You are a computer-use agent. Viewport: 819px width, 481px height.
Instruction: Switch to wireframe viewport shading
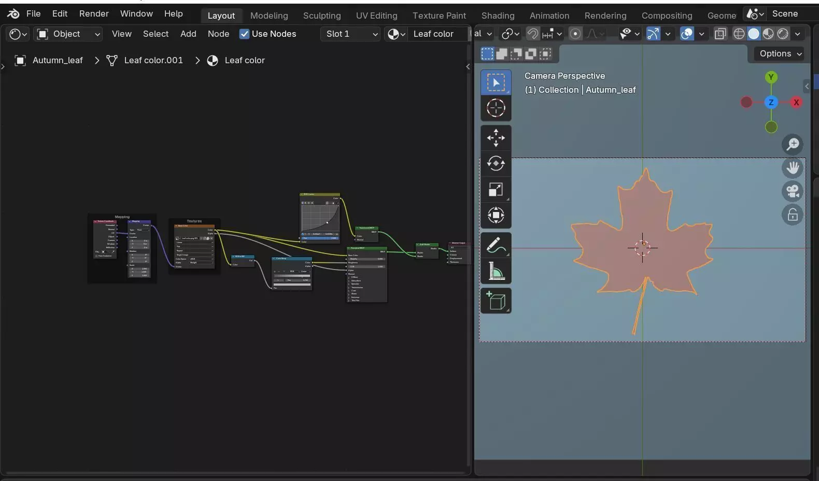coord(739,34)
